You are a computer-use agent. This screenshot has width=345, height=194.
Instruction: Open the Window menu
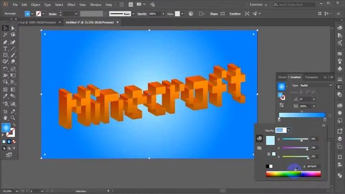[x=96, y=5]
